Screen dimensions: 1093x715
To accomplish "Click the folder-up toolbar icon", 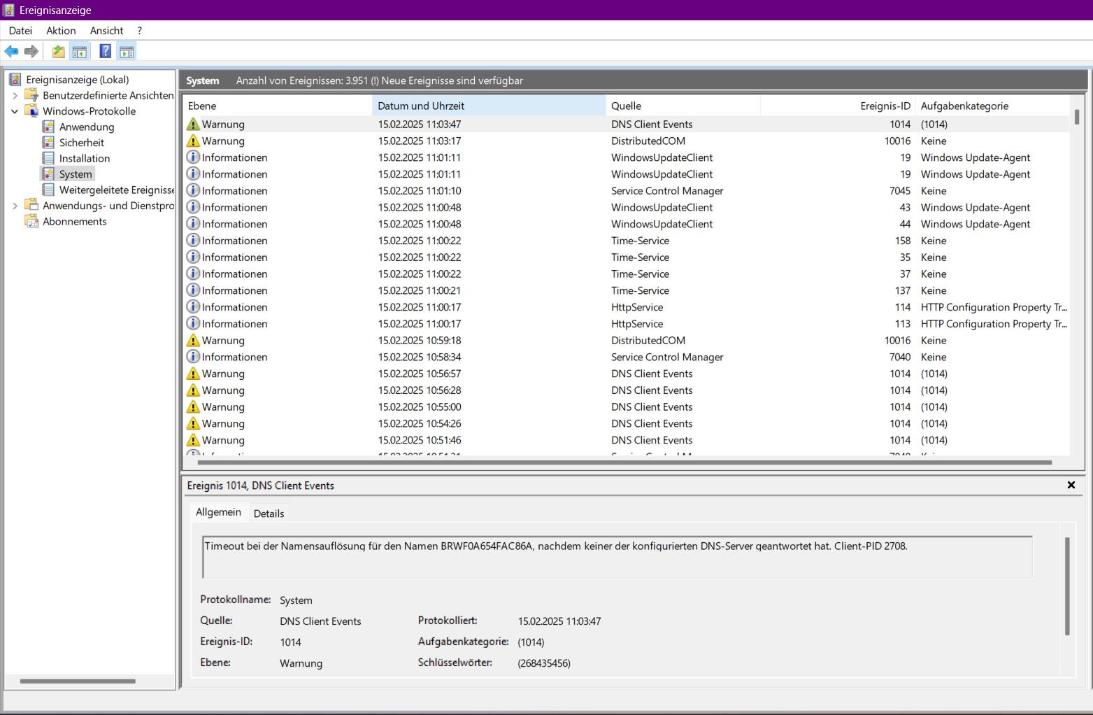I will click(59, 51).
